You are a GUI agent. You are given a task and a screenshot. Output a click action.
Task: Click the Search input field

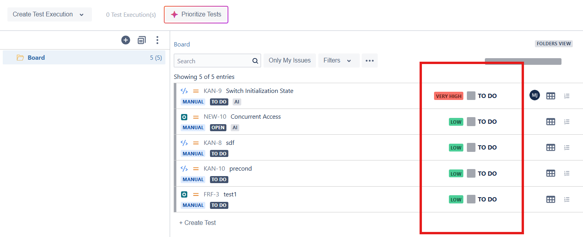coord(213,61)
